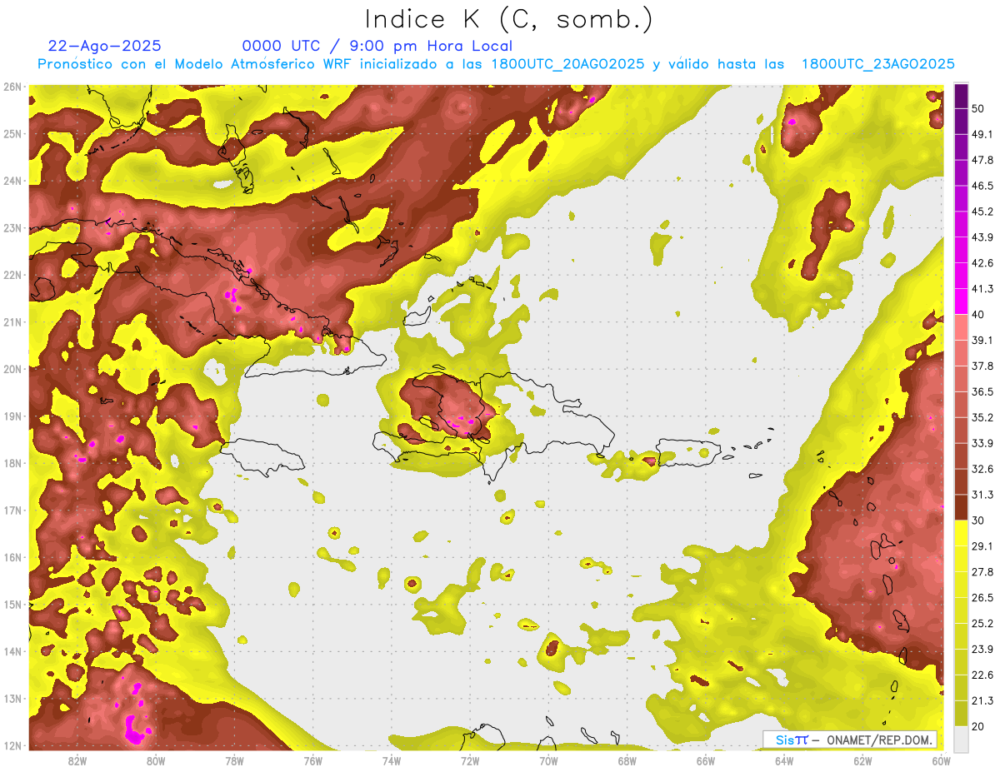Click the legend value 20 at the bottom
The width and height of the screenshot is (1000, 772).
[x=978, y=727]
